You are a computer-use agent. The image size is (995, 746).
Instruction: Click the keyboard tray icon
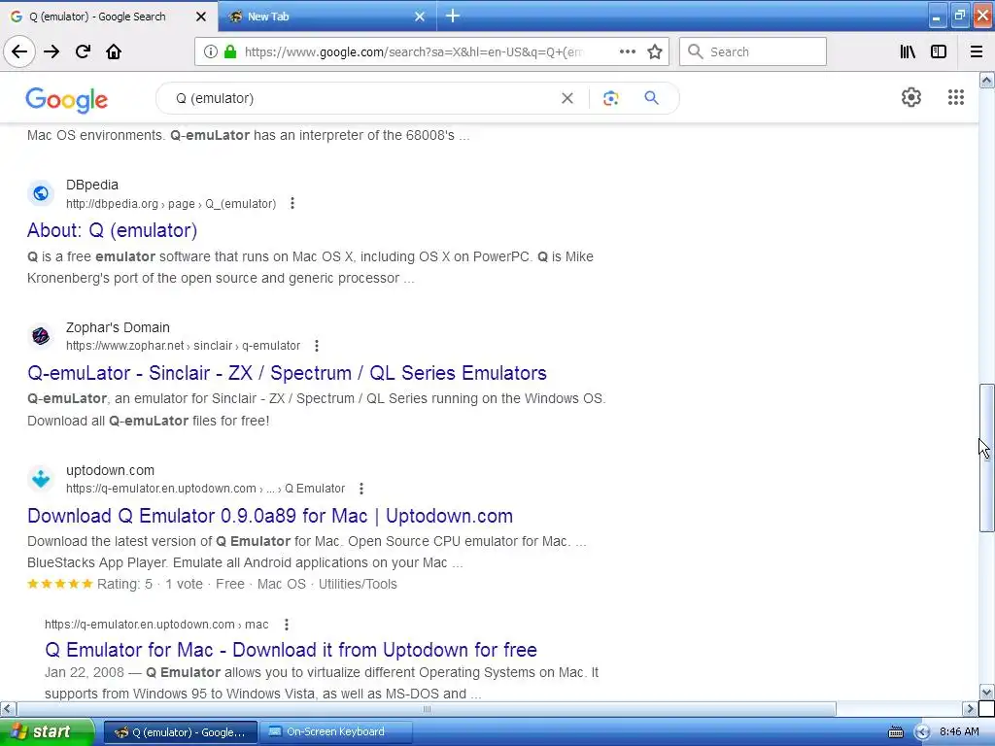pyautogui.click(x=895, y=732)
